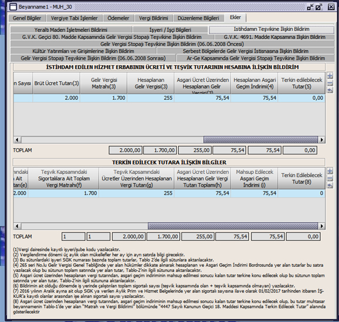Switch to İşyeri / İşçi Bilgileri sub-tab

coord(170,30)
